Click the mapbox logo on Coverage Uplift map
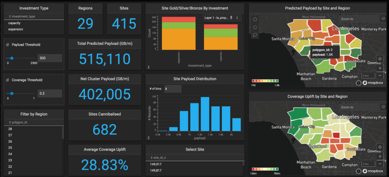 (x=373, y=171)
